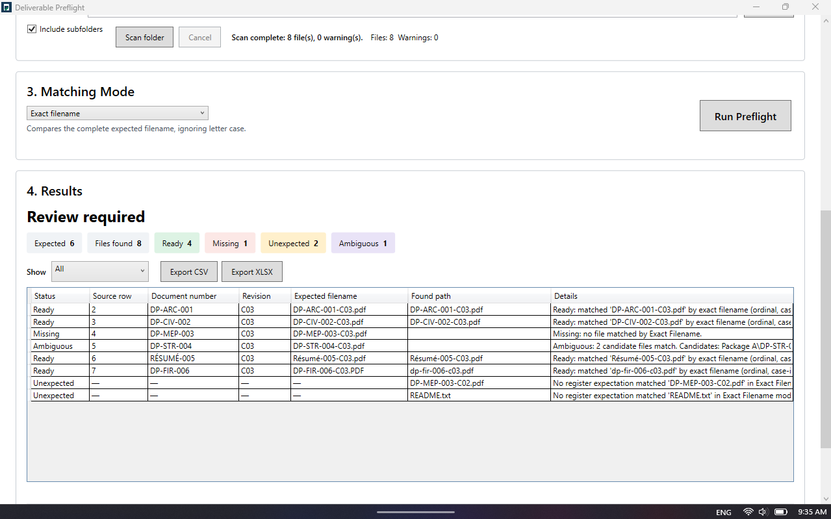Select the Files found 8 summary chip

[x=118, y=243]
